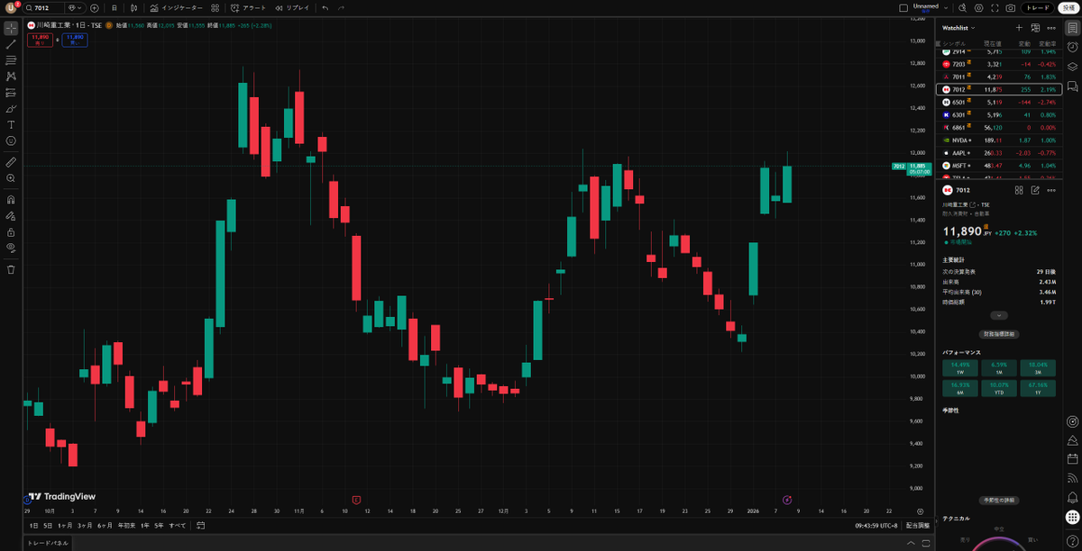Open the emoji and icons tool
This screenshot has height=551, width=1082.
point(11,141)
